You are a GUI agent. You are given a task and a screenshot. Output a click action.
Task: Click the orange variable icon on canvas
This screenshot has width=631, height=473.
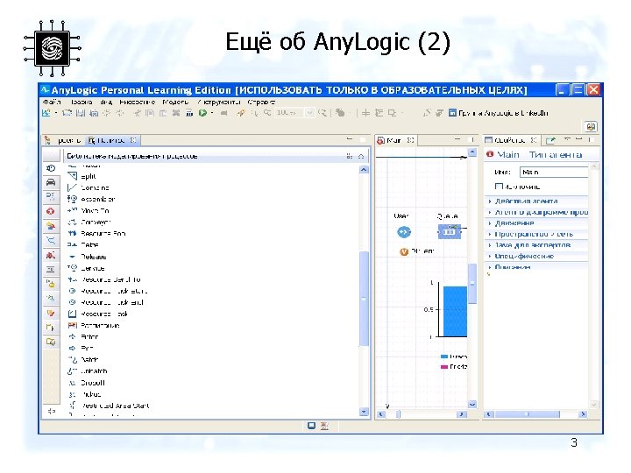click(x=404, y=251)
